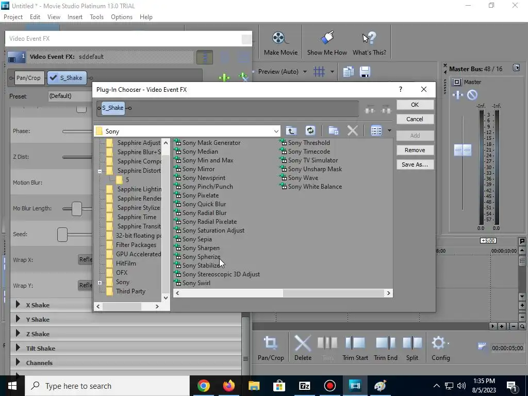This screenshot has height=396, width=528.
Task: Expand the Tilt Shake section
Action: (x=18, y=348)
